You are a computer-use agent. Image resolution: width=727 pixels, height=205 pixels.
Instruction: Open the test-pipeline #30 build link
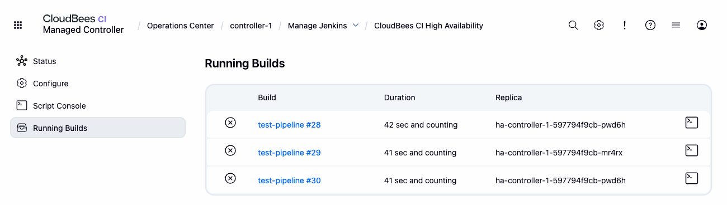tap(289, 180)
